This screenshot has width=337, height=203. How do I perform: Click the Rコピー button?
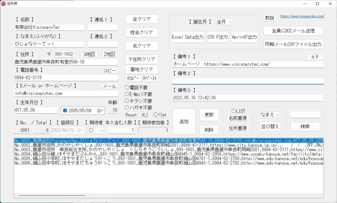click(133, 78)
